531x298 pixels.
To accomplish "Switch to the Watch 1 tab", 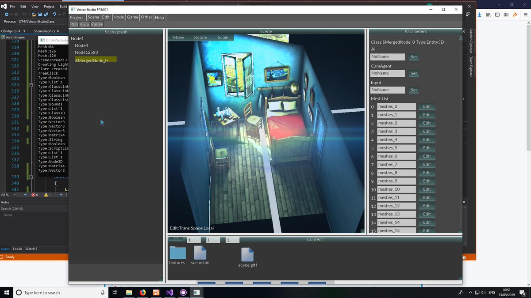I will (x=31, y=249).
